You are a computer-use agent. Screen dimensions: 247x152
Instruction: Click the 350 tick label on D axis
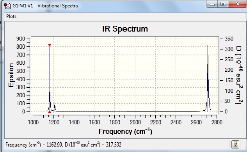(x=229, y=39)
